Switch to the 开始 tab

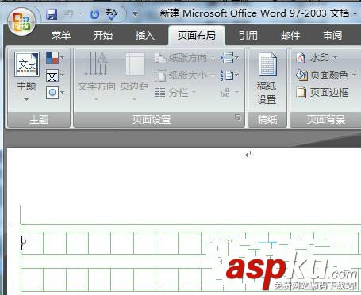(x=103, y=35)
